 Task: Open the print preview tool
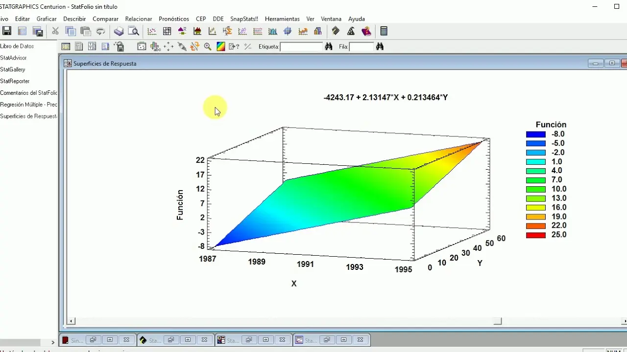click(134, 31)
